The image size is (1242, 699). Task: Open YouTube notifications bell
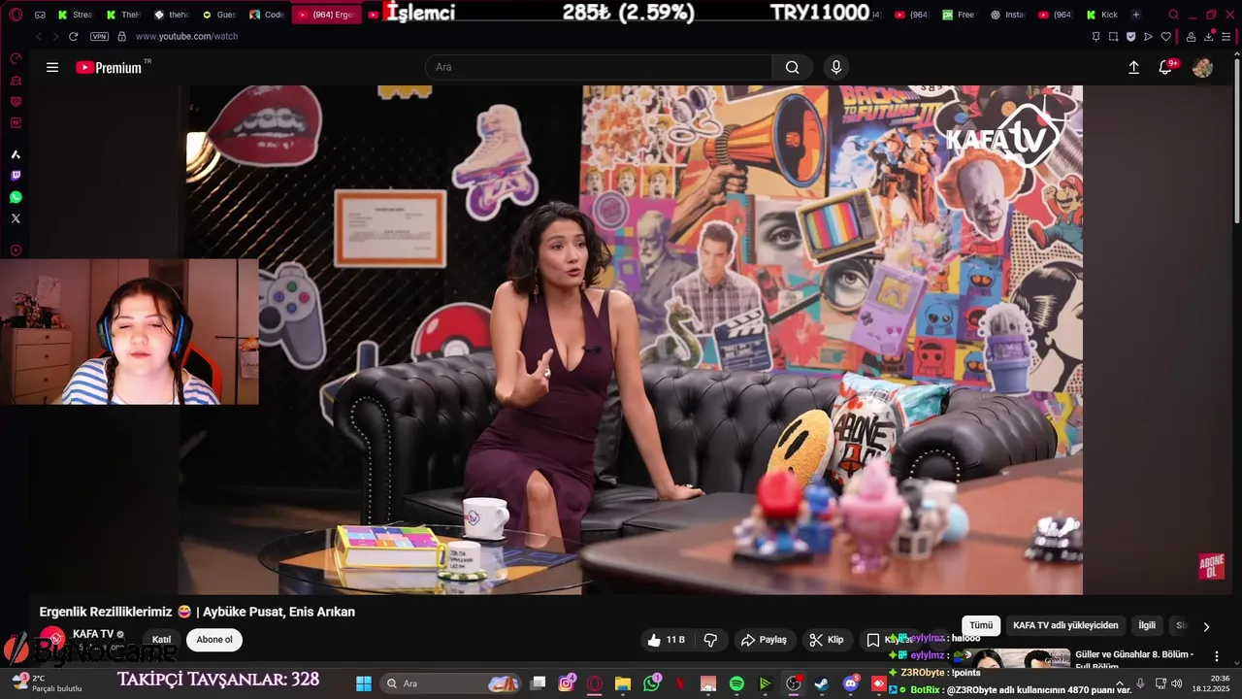point(1166,67)
